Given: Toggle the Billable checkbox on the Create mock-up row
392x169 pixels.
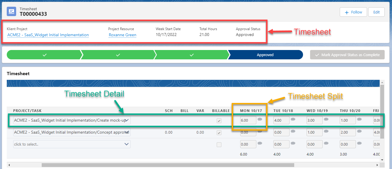Looking at the screenshot, I should click(219, 120).
